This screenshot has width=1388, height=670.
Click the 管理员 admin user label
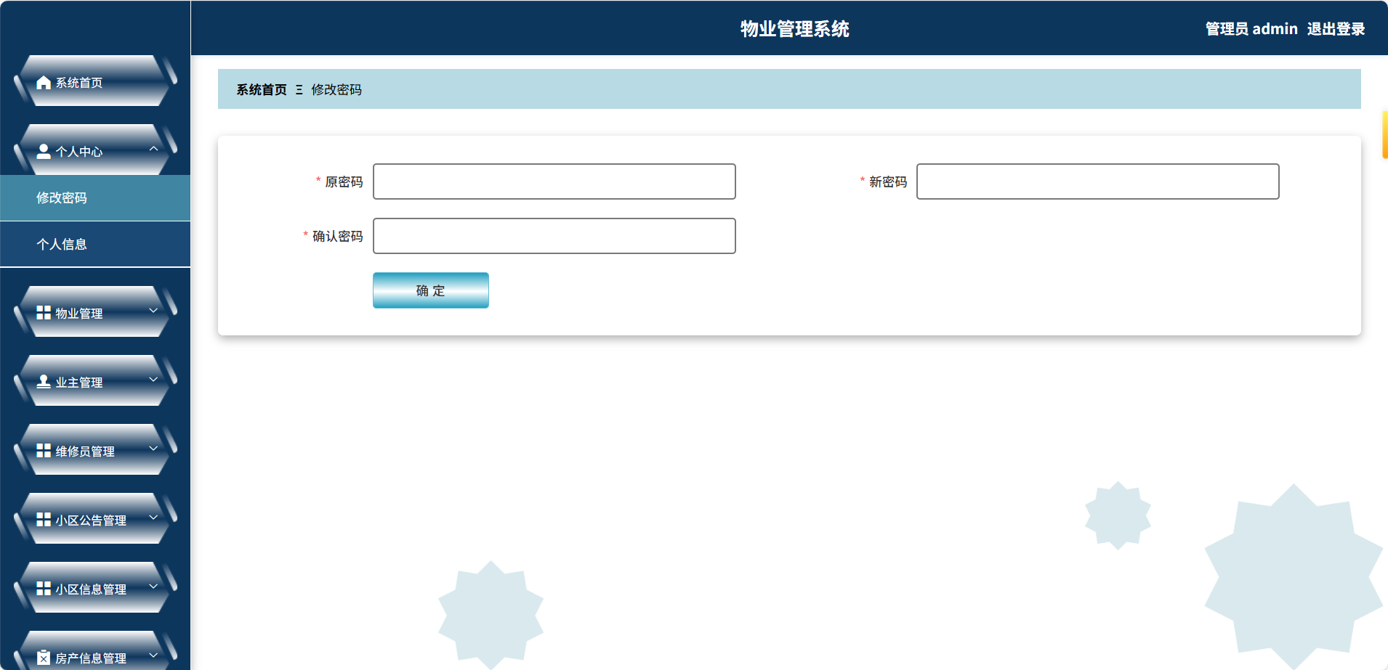click(1251, 28)
